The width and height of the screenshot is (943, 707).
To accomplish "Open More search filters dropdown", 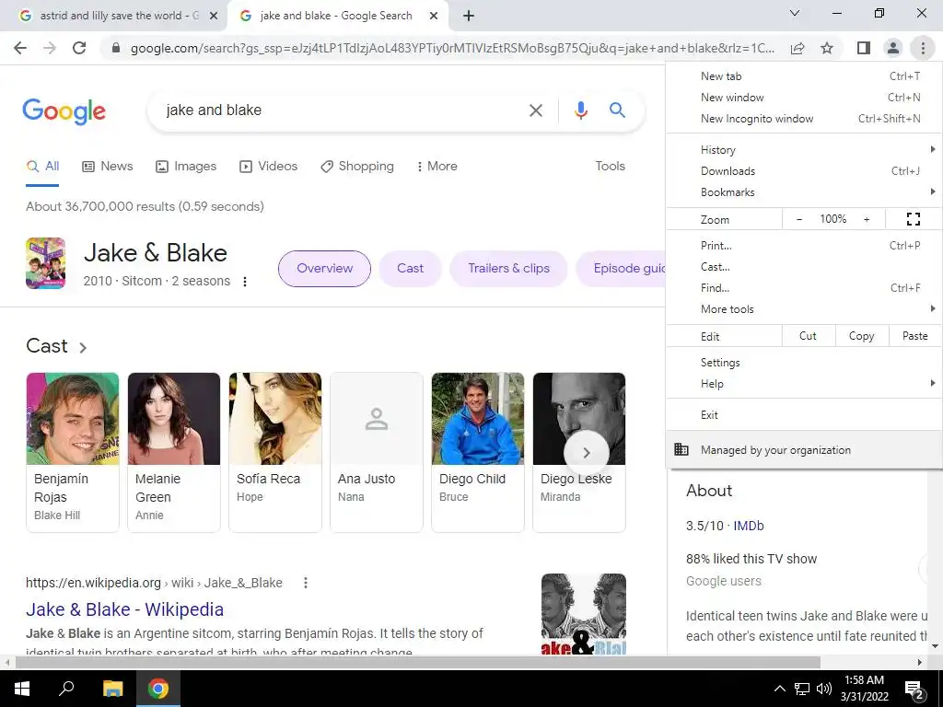I will point(437,167).
